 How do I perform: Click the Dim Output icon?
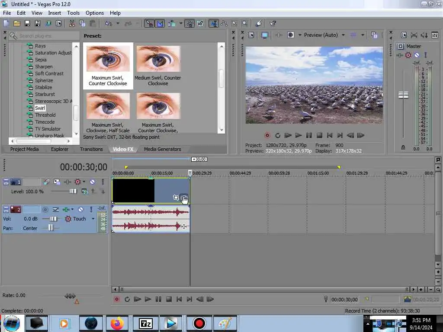tap(424, 35)
